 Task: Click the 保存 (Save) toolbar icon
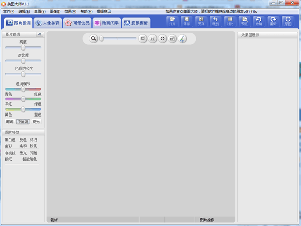[x=187, y=21]
